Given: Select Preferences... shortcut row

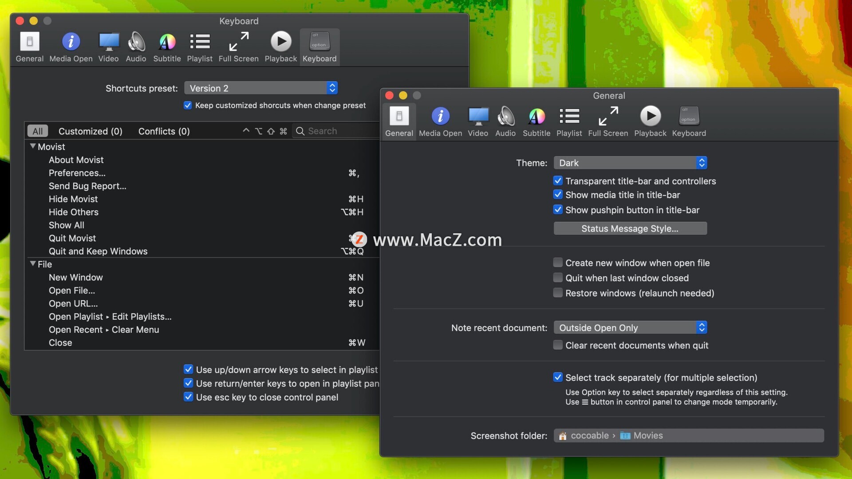Looking at the screenshot, I should click(x=202, y=173).
